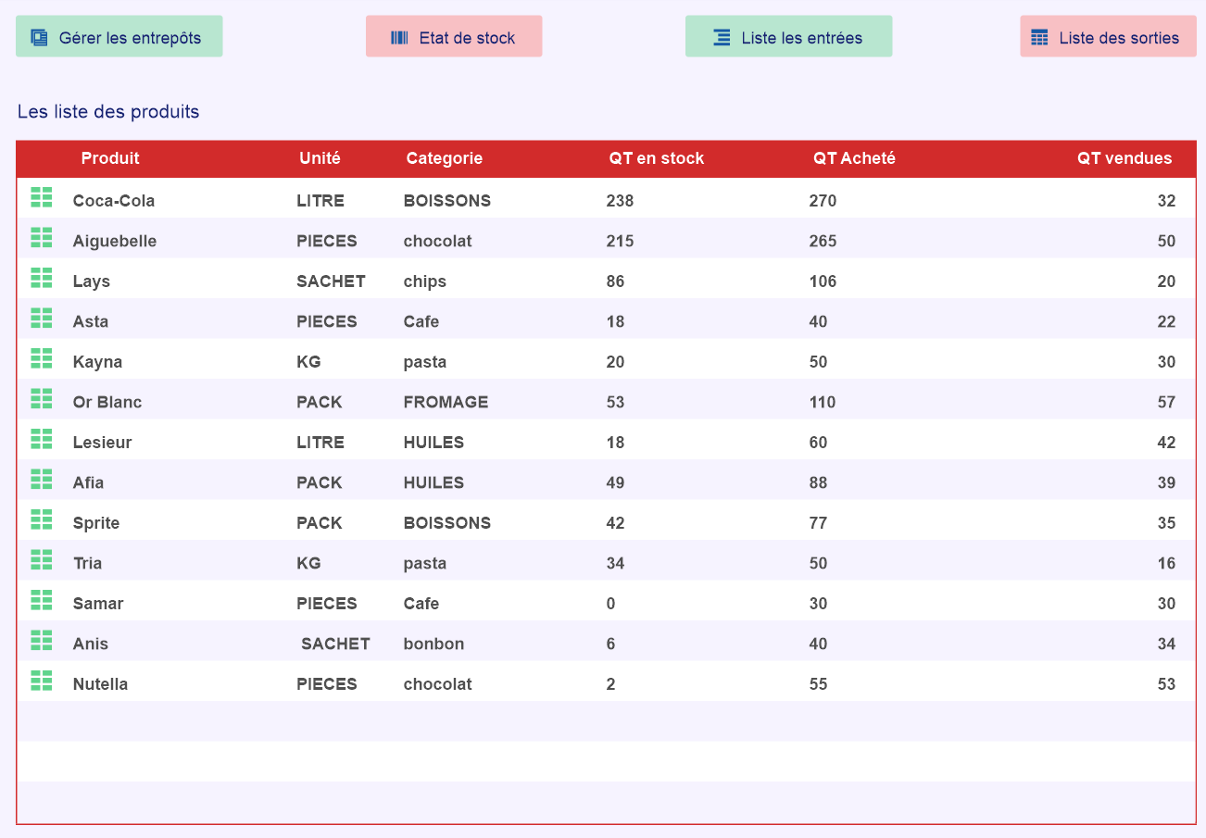Select the Sprite product name
Image resolution: width=1206 pixels, height=838 pixels.
coord(96,523)
